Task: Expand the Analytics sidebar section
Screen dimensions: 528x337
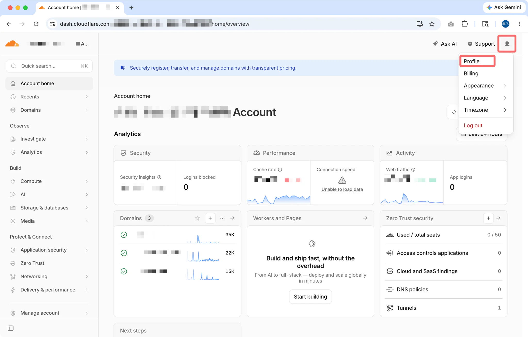Action: (49, 152)
